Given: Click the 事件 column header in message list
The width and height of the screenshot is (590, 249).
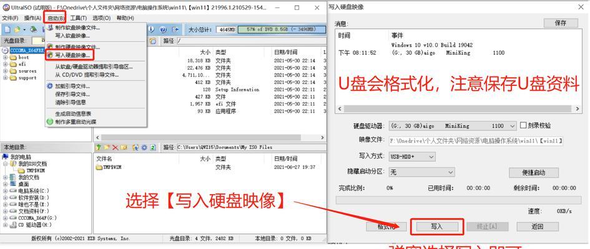Looking at the screenshot, I should [x=397, y=35].
